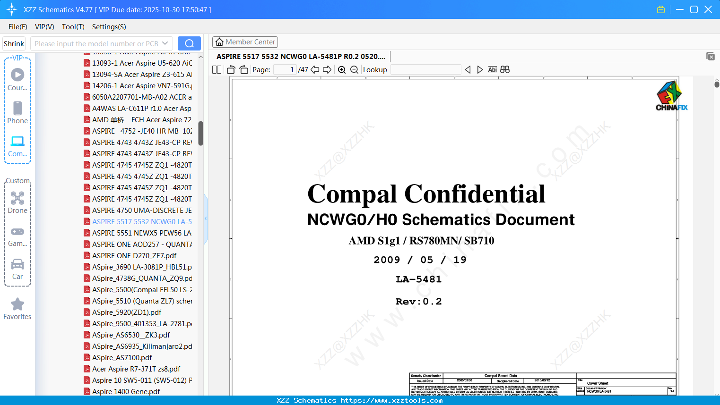The height and width of the screenshot is (405, 720).
Task: Go to the previous page arrow
Action: click(x=315, y=70)
